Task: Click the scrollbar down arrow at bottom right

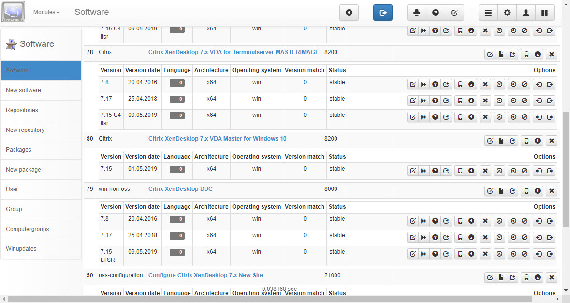Action: click(566, 290)
